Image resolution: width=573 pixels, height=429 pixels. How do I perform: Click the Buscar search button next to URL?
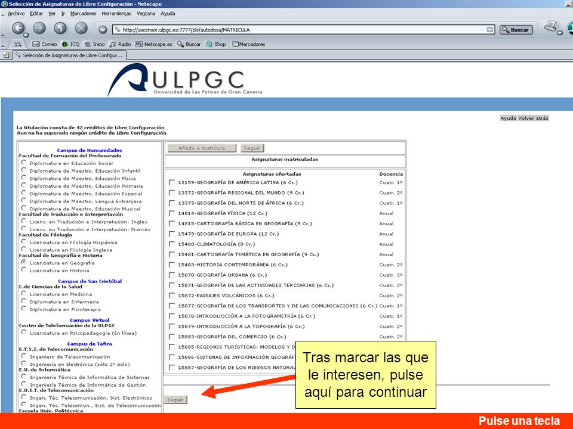(516, 30)
